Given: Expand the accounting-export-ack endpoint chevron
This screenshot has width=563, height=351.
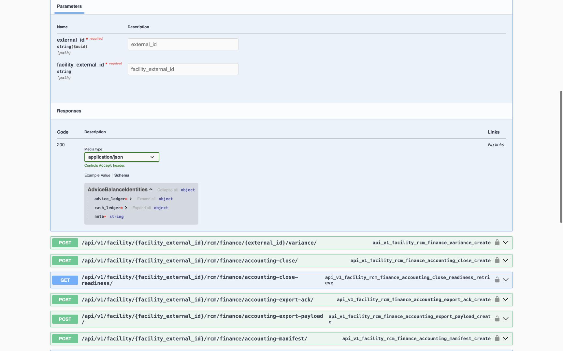Looking at the screenshot, I should pos(506,299).
